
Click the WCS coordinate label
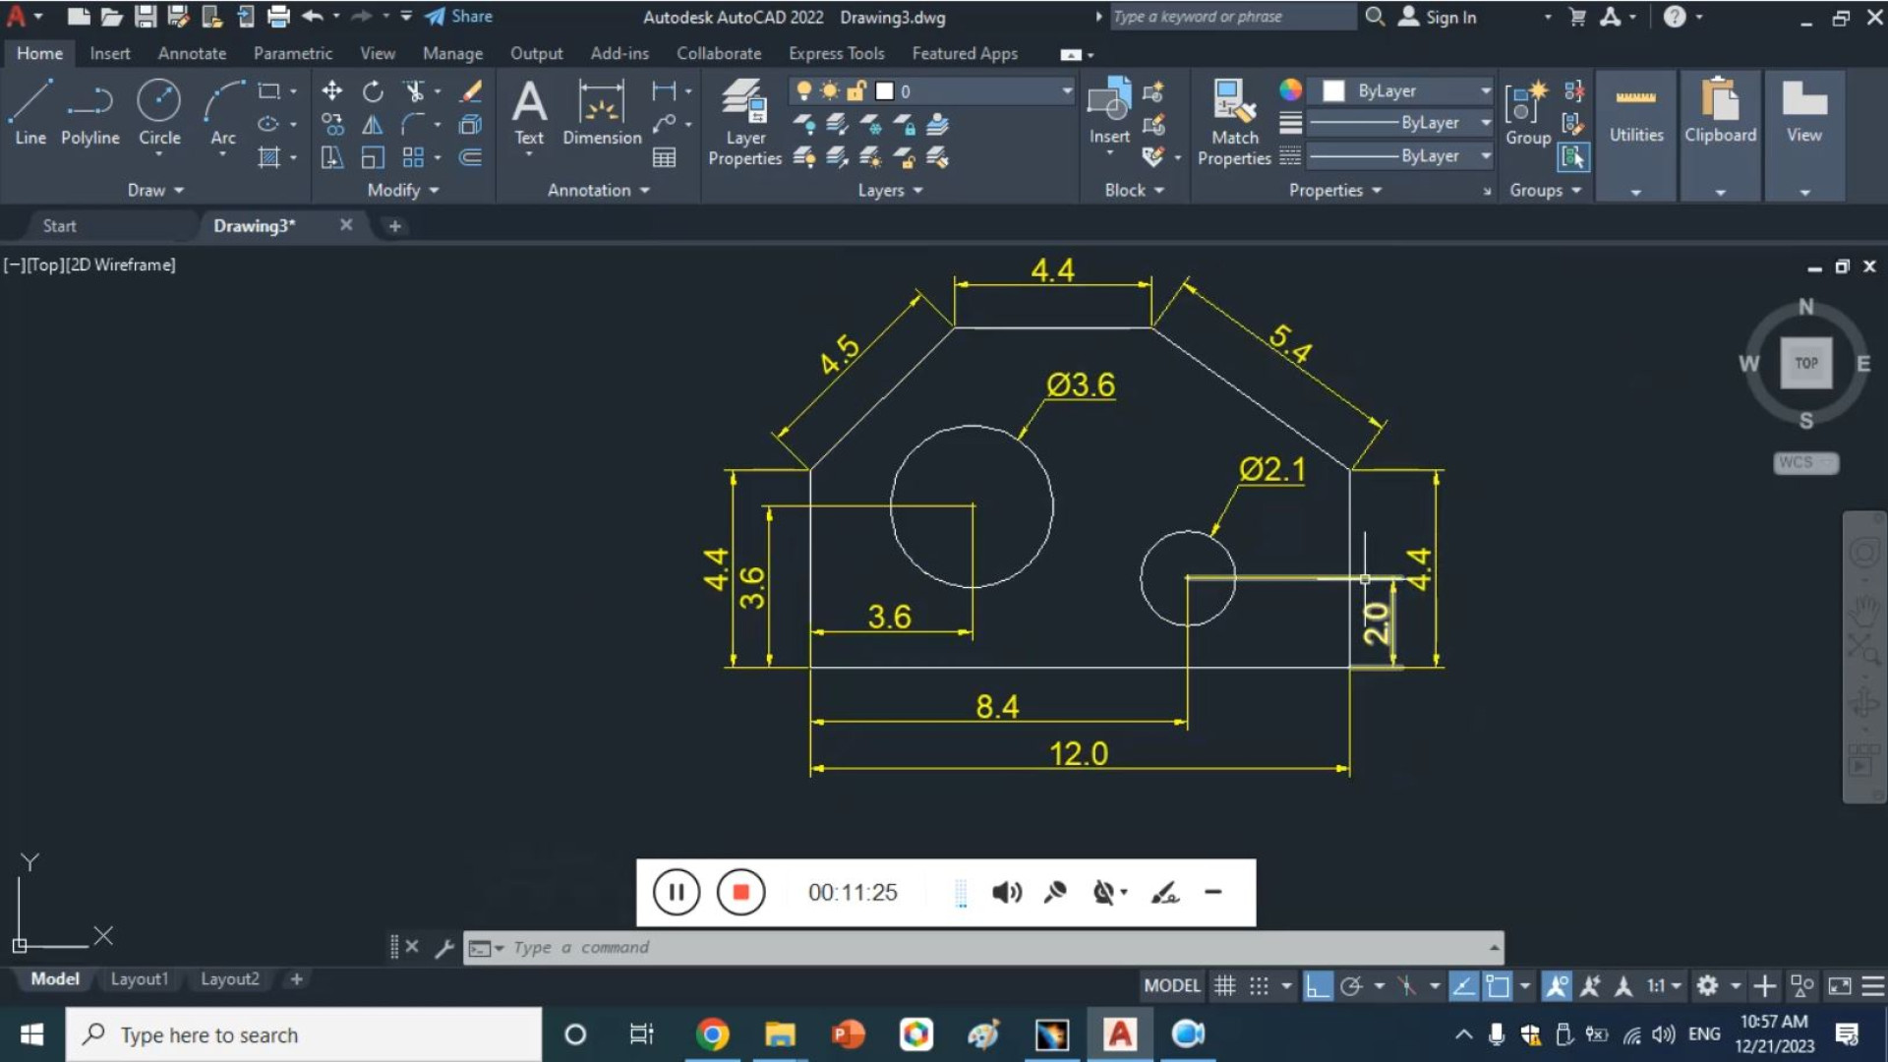click(x=1805, y=462)
